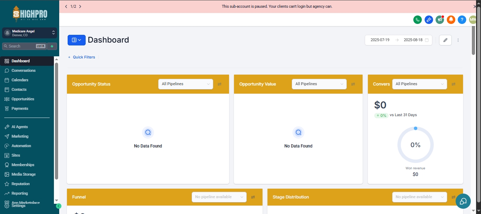The image size is (481, 214).
Task: Expand Conversion All Pipelines dropdown
Action: pyautogui.click(x=420, y=84)
